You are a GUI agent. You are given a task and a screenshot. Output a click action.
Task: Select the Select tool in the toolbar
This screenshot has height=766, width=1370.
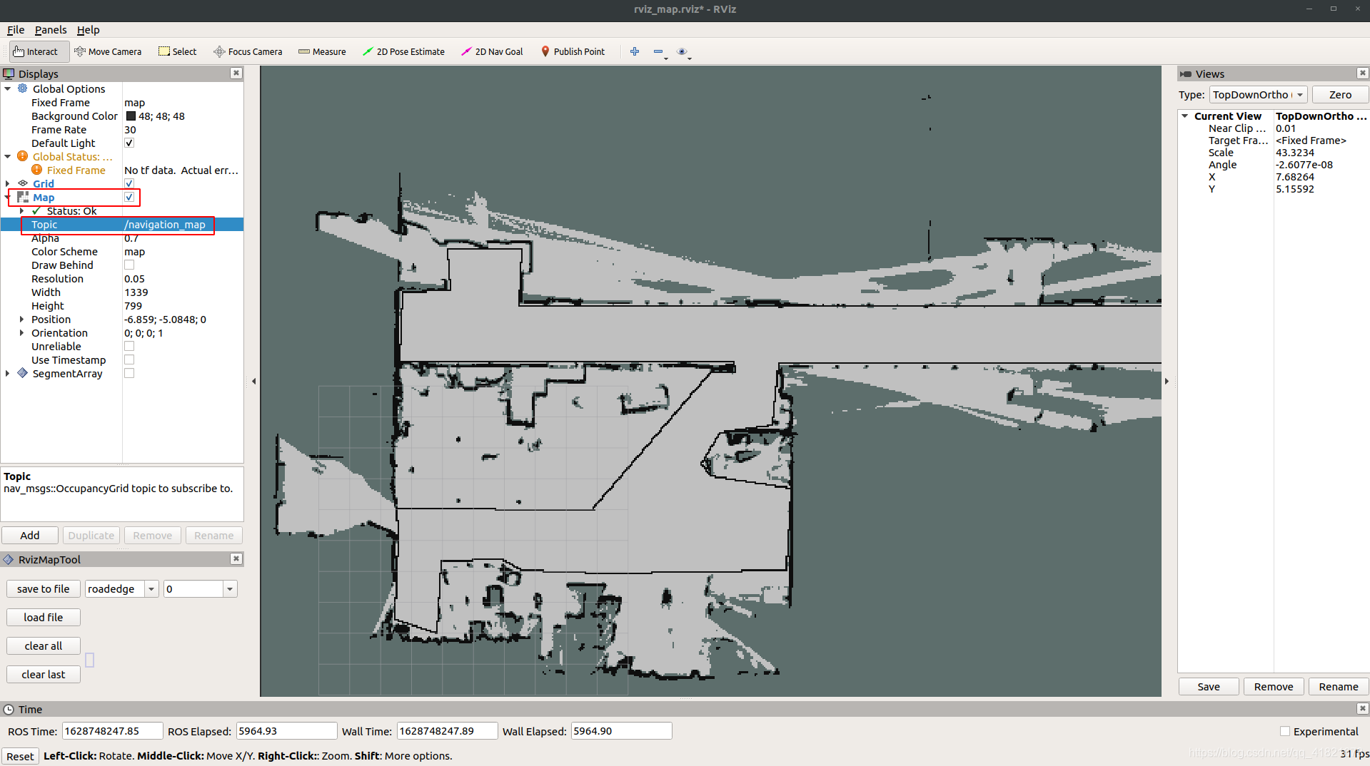(177, 51)
